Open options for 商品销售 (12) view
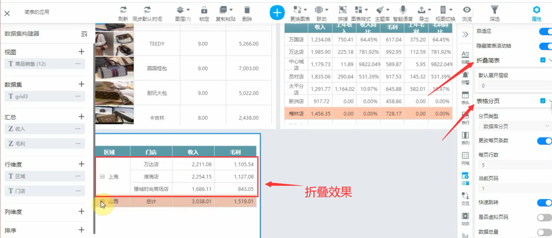This screenshot has height=238, width=552. (78, 64)
